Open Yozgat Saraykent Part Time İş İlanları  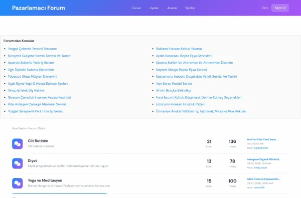tap(36, 111)
